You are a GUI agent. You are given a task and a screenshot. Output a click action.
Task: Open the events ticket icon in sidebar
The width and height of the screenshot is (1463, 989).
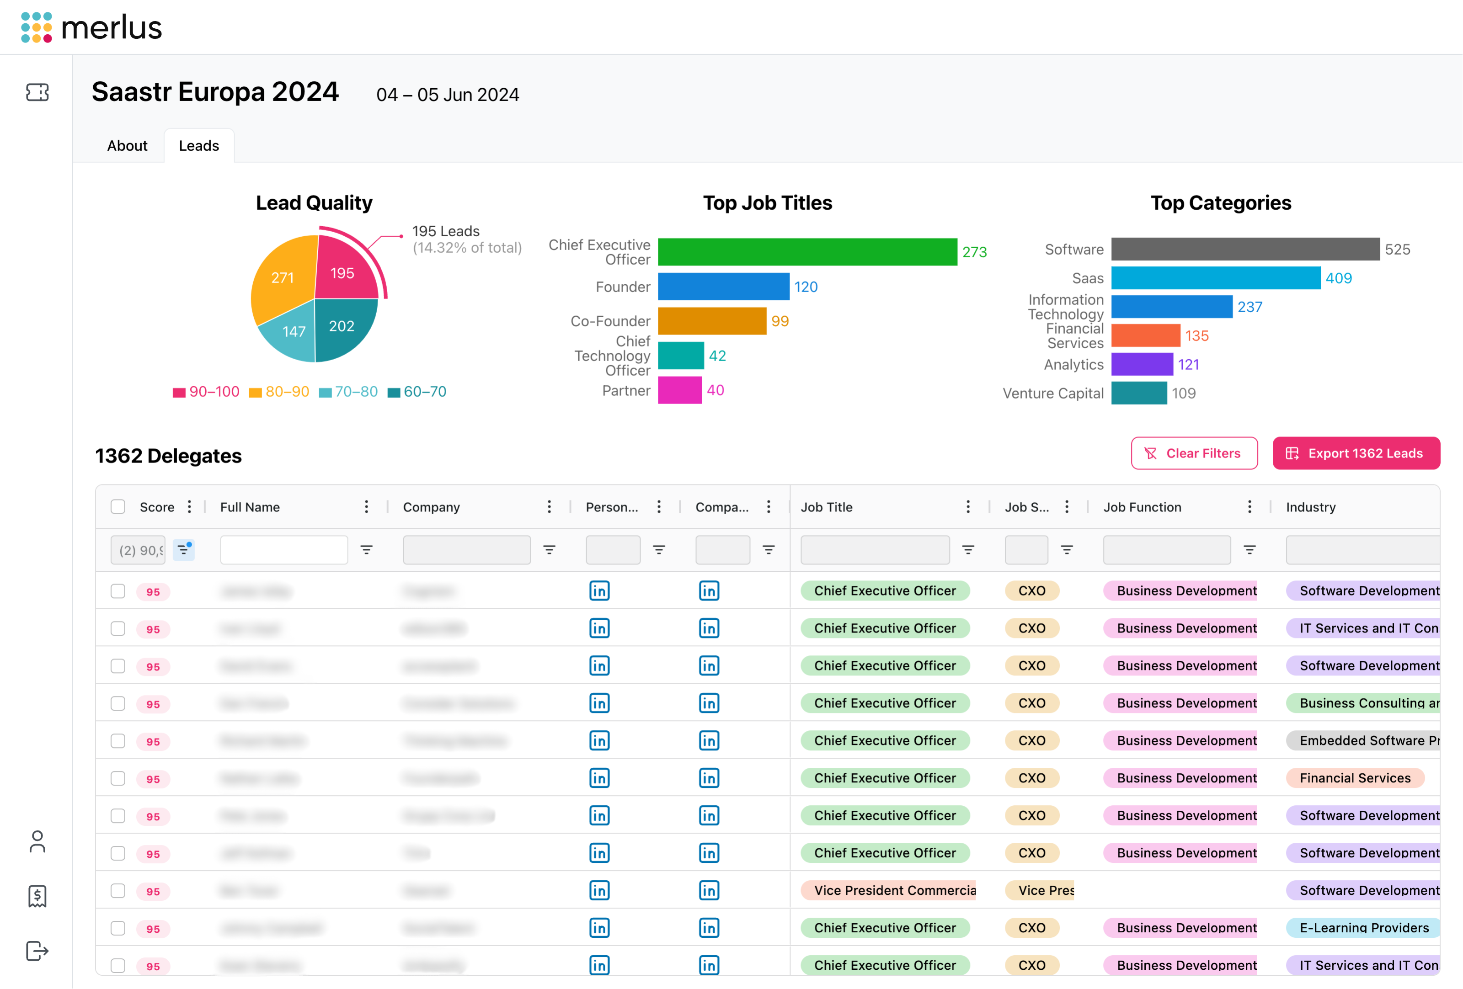(x=37, y=92)
